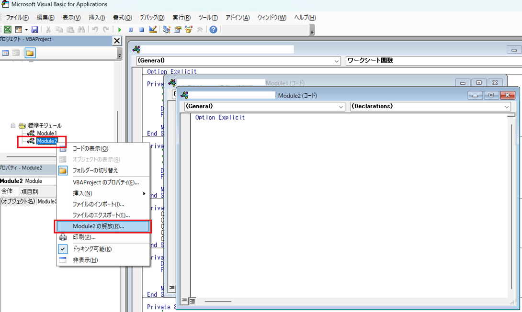This screenshot has width=522, height=312.
Task: Expand 挿入(N) submenu in context menu
Action: pyautogui.click(x=103, y=193)
